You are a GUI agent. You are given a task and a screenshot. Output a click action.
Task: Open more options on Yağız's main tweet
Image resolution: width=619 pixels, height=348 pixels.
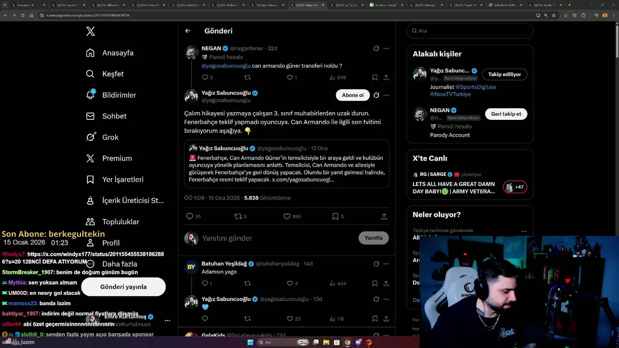tap(386, 95)
